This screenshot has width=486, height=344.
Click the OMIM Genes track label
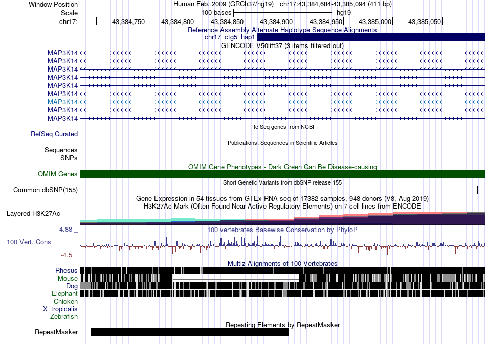click(57, 174)
